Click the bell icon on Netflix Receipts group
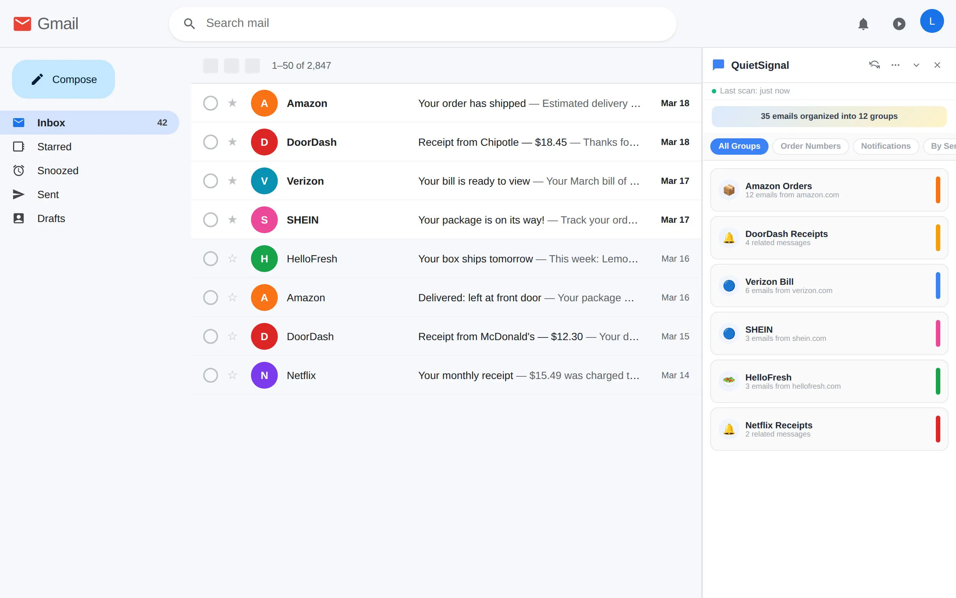956x598 pixels. coord(729,429)
